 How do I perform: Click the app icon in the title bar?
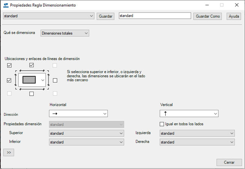pos(6,5)
